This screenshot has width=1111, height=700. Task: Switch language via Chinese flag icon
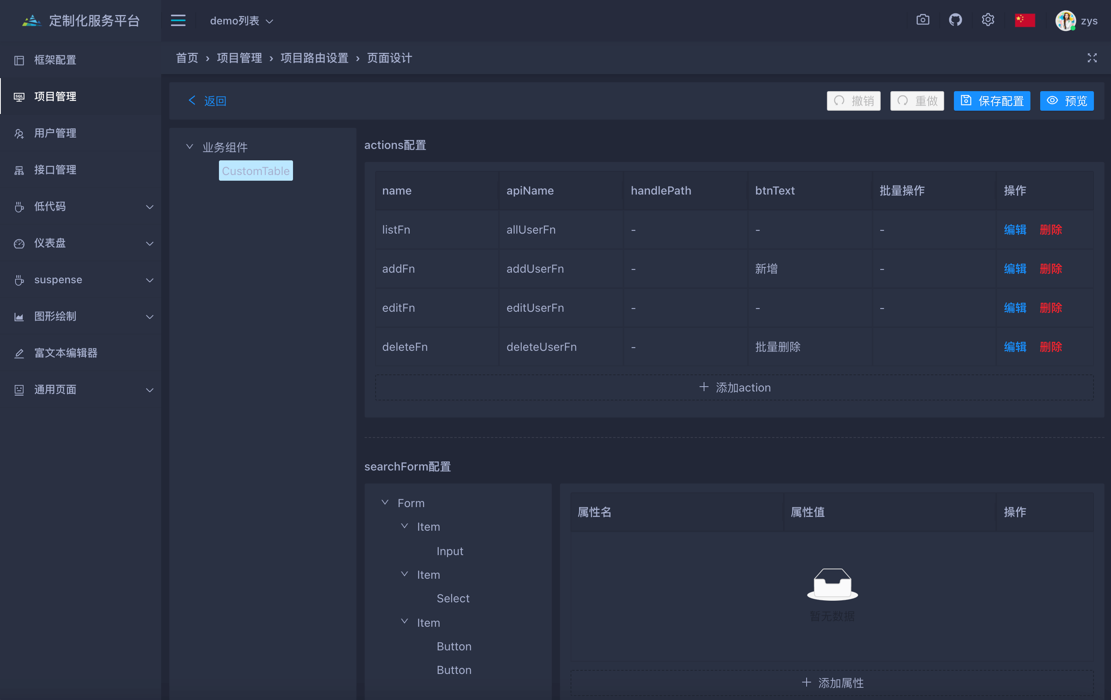coord(1025,20)
